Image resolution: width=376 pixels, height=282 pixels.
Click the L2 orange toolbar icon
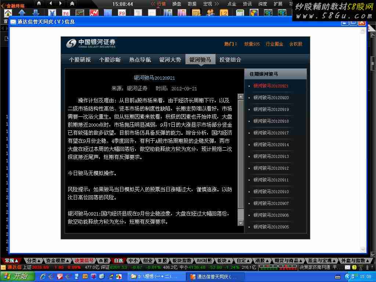(x=224, y=12)
